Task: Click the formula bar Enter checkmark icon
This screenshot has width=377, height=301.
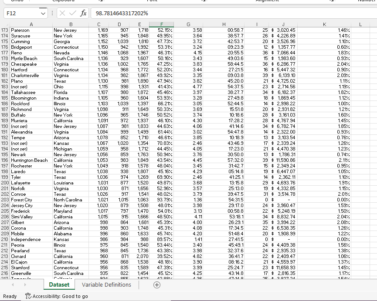Action: tap(73, 13)
